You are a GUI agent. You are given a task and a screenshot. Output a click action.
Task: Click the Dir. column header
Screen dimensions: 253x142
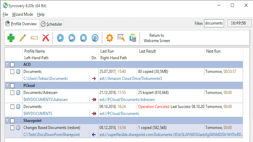click(94, 58)
